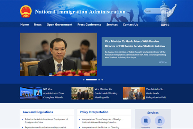The image size is (193, 129).
Task: Open the Policy Interpretation section heading
Action: (x=94, y=112)
